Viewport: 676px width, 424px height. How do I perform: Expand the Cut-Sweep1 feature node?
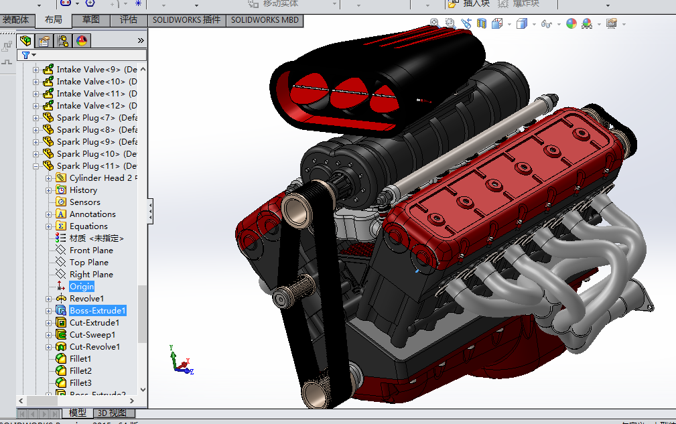click(49, 335)
